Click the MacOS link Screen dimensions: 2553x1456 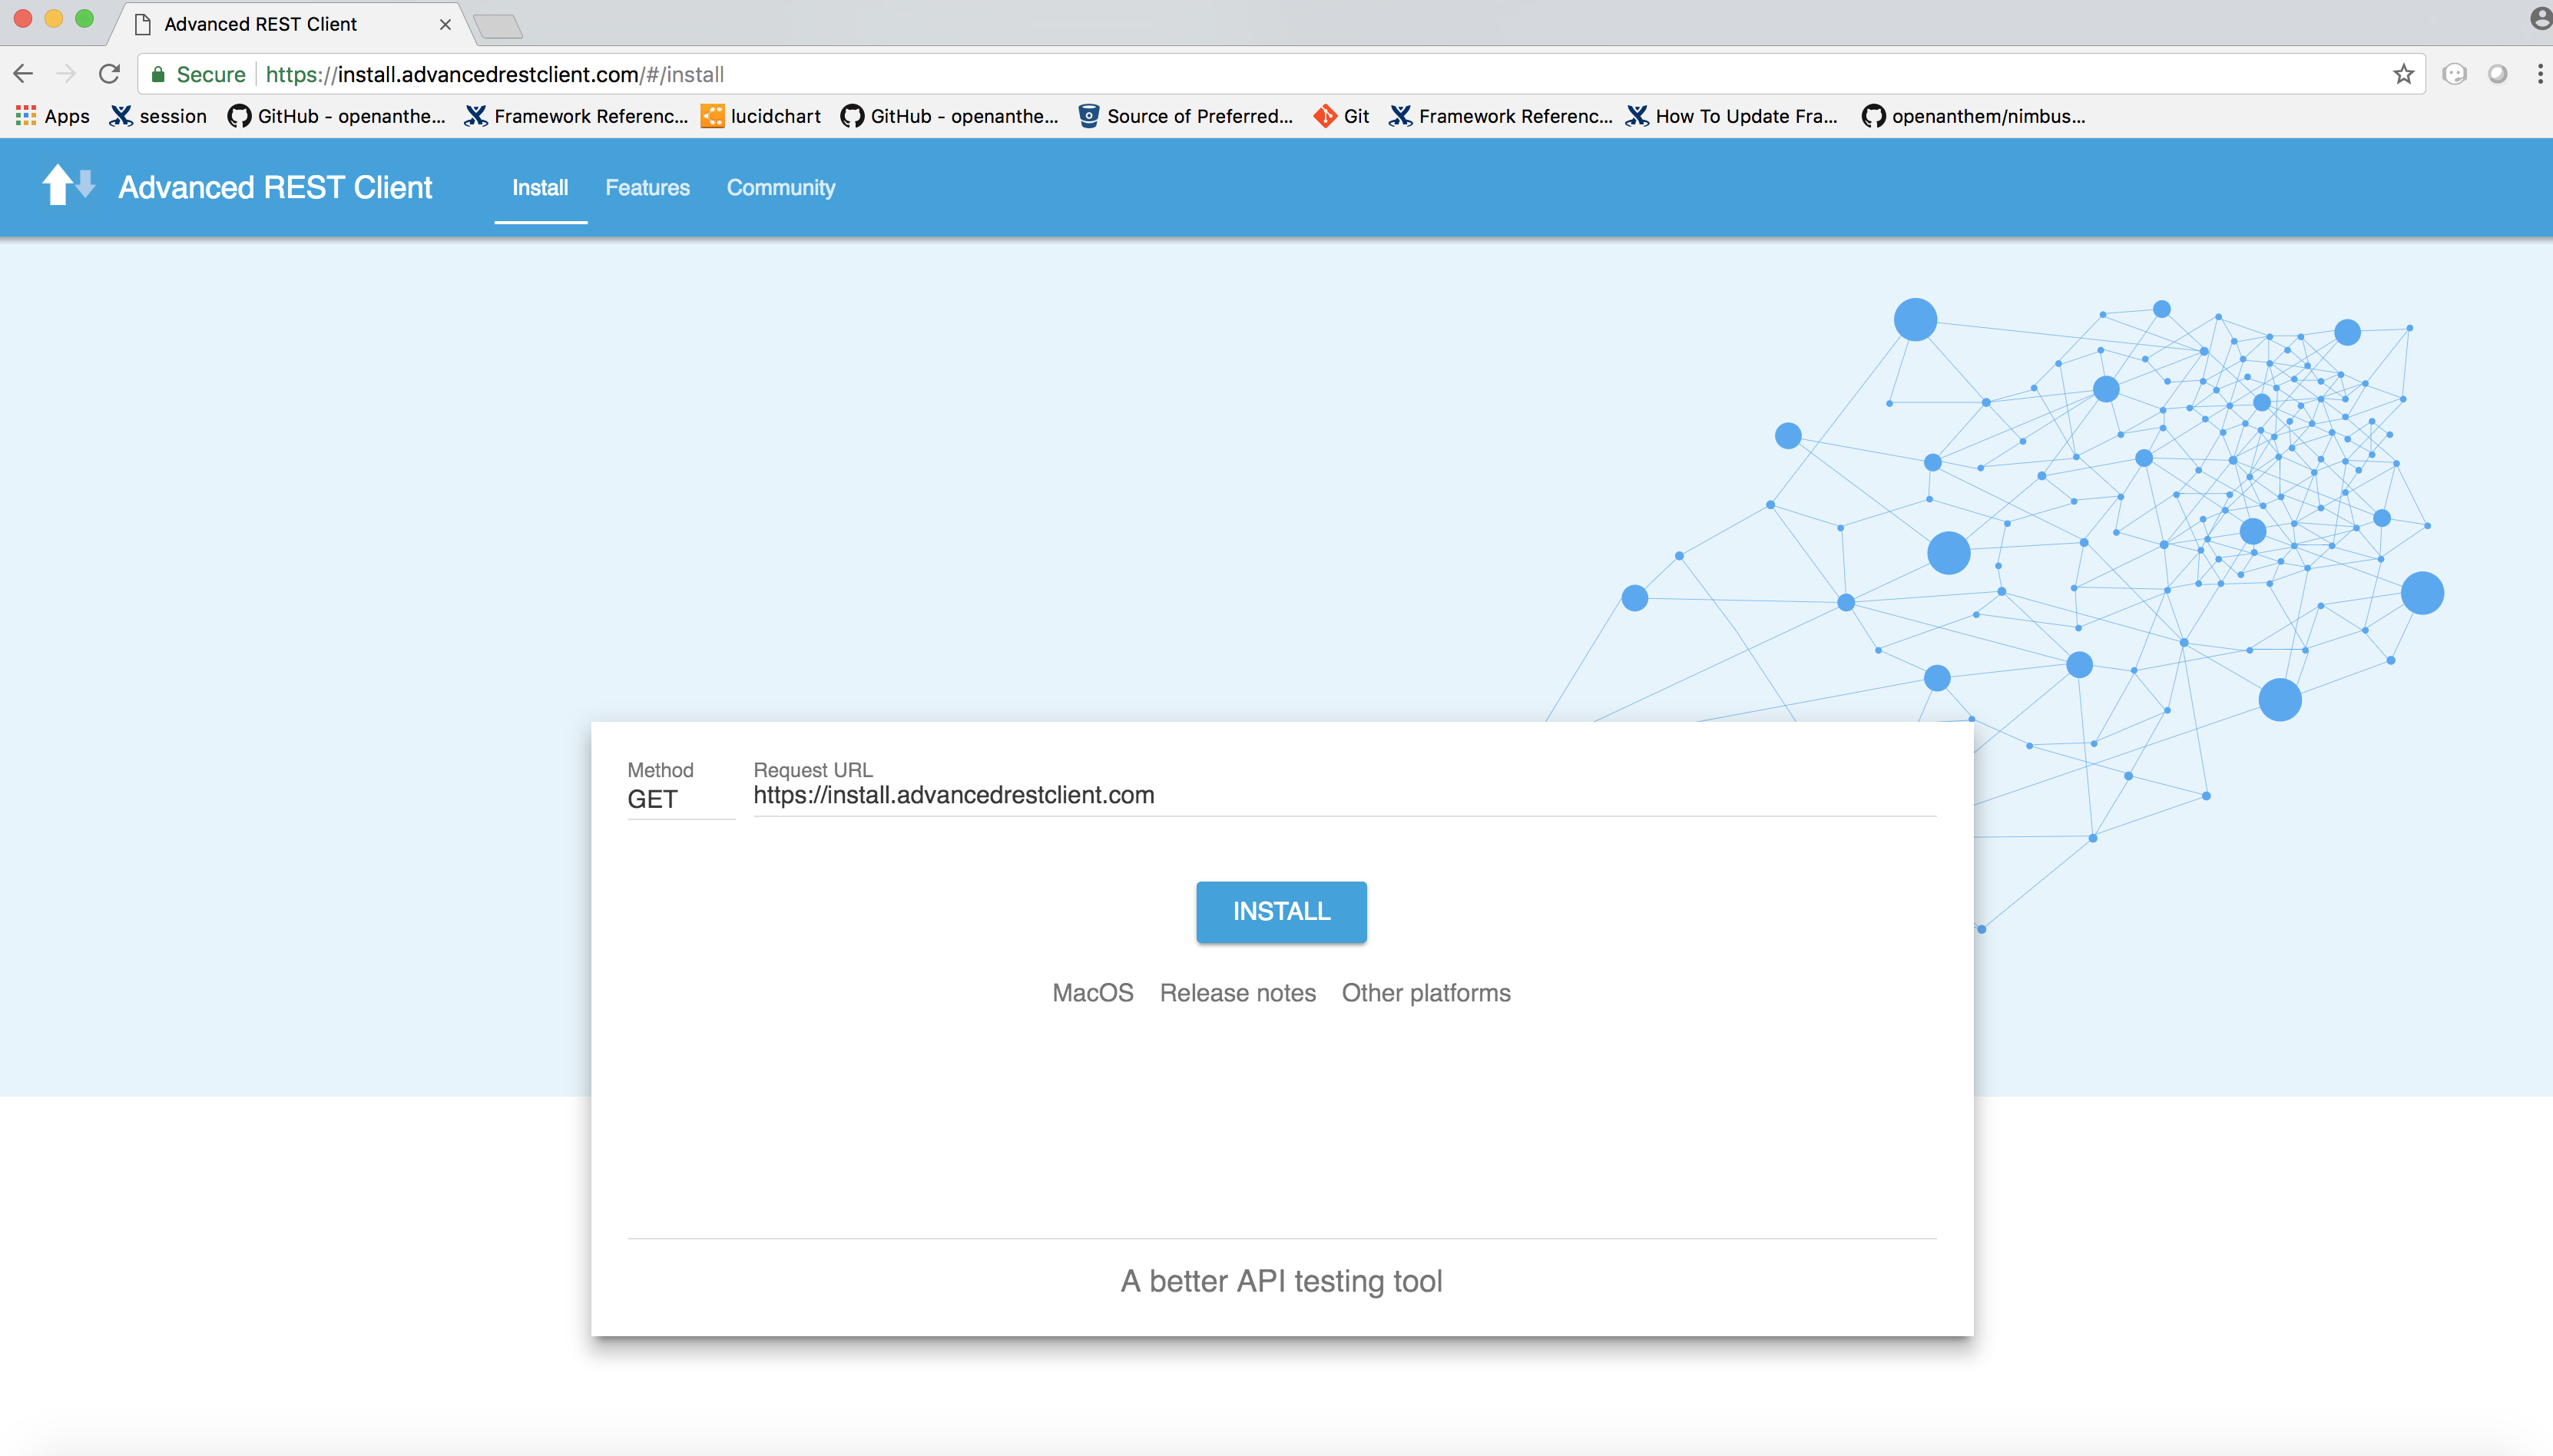click(x=1092, y=993)
